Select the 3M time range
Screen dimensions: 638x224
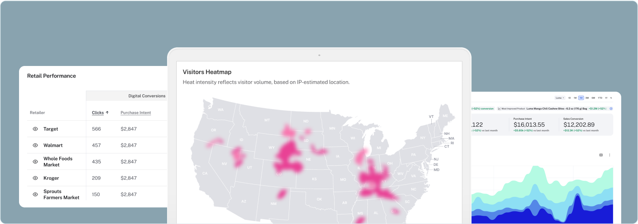[587, 98]
